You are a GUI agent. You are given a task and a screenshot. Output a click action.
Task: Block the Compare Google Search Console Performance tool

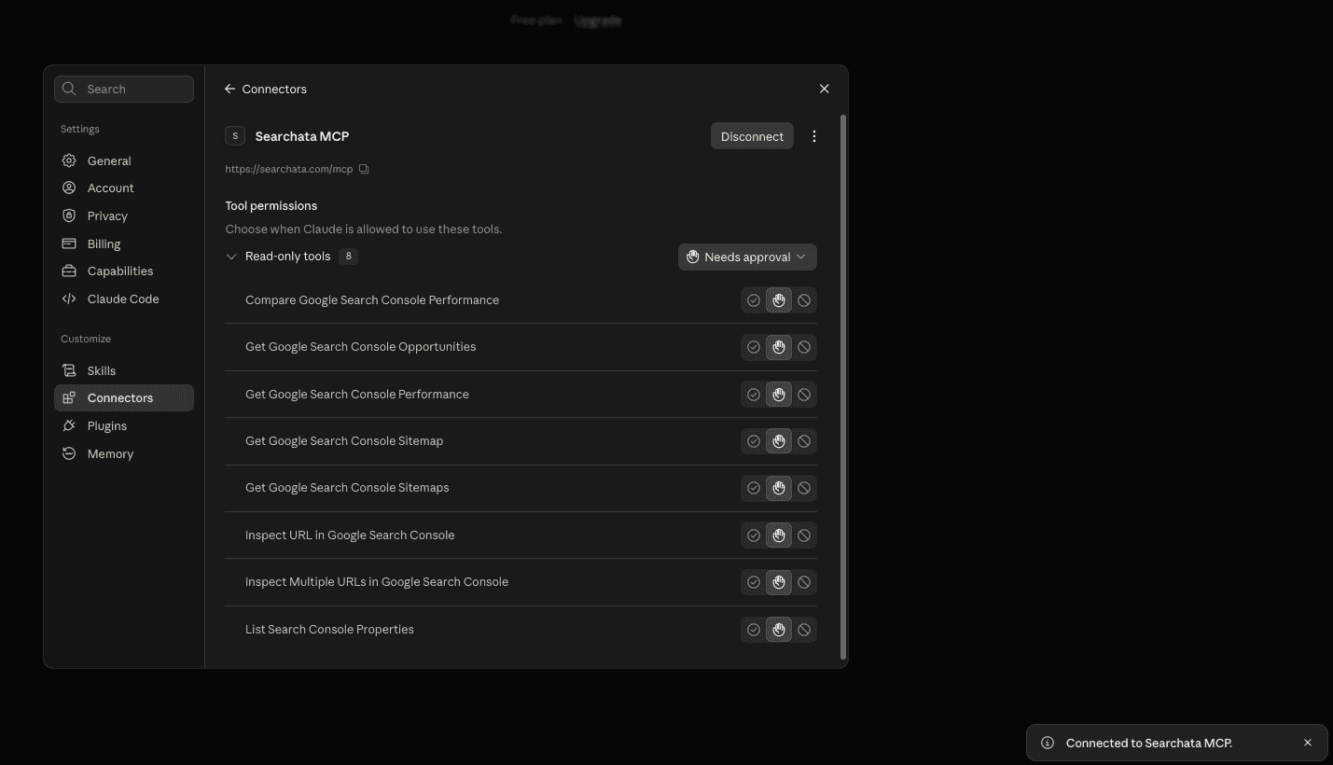804,300
